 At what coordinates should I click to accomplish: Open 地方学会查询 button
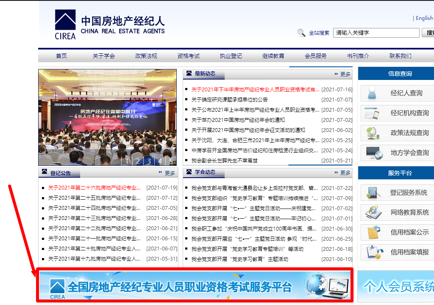(x=398, y=153)
